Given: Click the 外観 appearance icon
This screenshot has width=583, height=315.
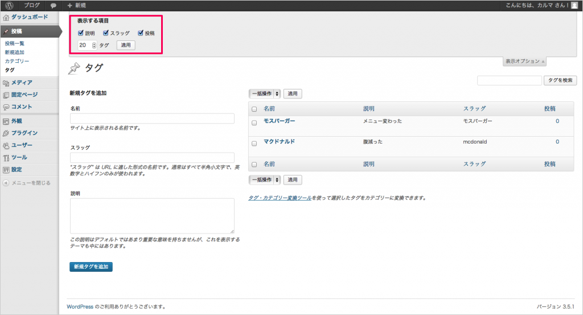Looking at the screenshot, I should (x=6, y=121).
